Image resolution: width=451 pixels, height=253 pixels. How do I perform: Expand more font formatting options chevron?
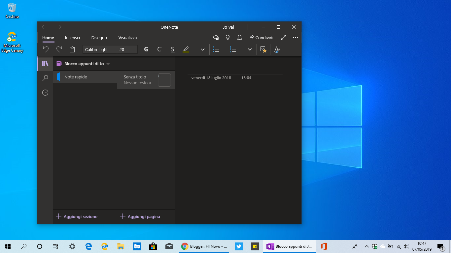[x=203, y=49]
